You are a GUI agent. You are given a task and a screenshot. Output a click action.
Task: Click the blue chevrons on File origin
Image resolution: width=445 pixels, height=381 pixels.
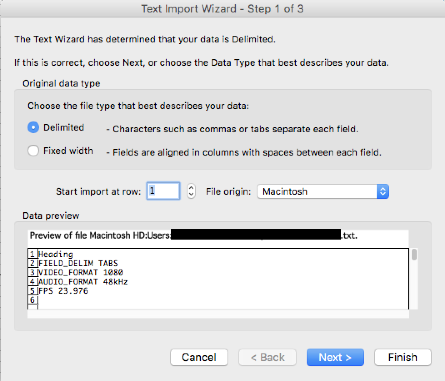click(x=382, y=191)
